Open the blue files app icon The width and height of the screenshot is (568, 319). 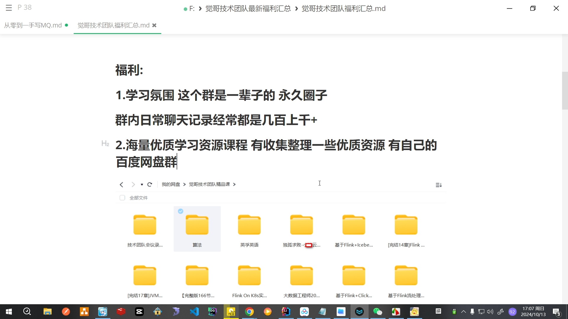341,312
